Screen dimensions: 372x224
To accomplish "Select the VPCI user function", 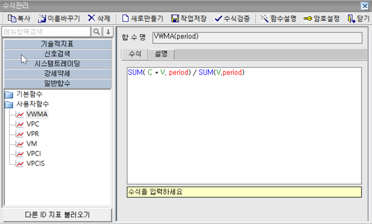I will [x=34, y=154].
